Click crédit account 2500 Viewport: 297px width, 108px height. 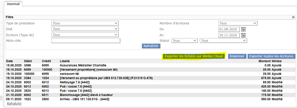point(45,99)
